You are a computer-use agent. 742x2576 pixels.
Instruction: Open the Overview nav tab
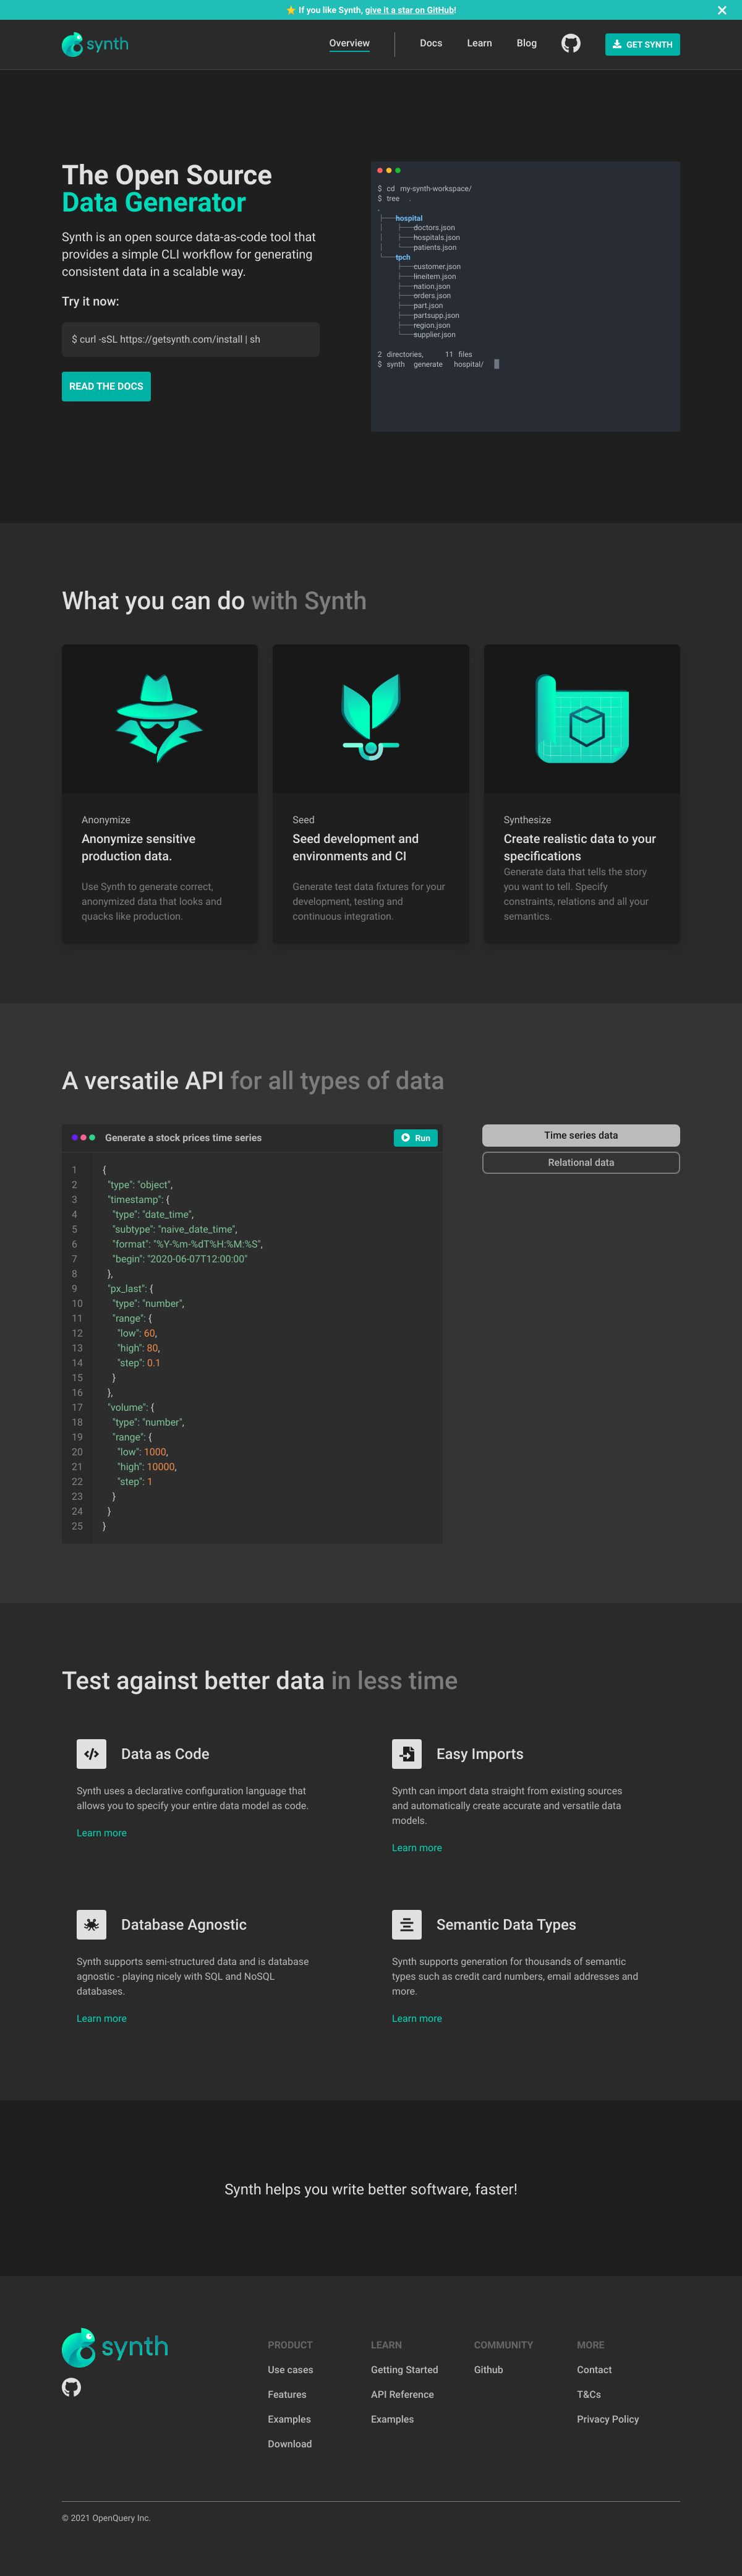(x=349, y=43)
